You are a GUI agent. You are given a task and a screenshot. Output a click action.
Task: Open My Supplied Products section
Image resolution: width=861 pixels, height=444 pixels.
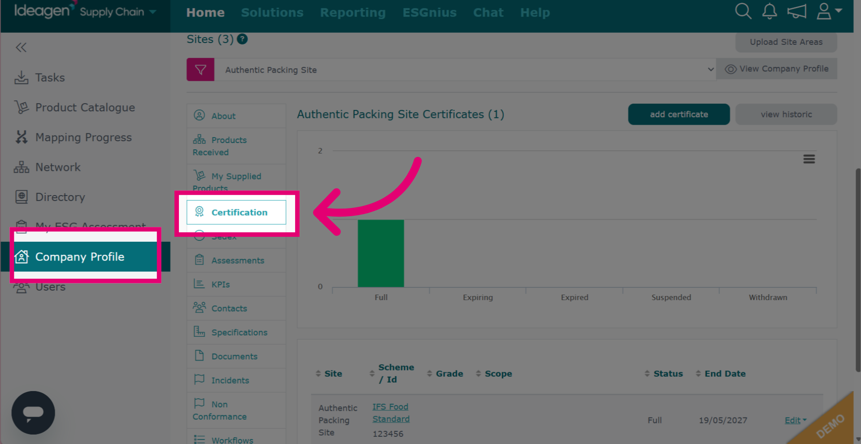tap(236, 182)
